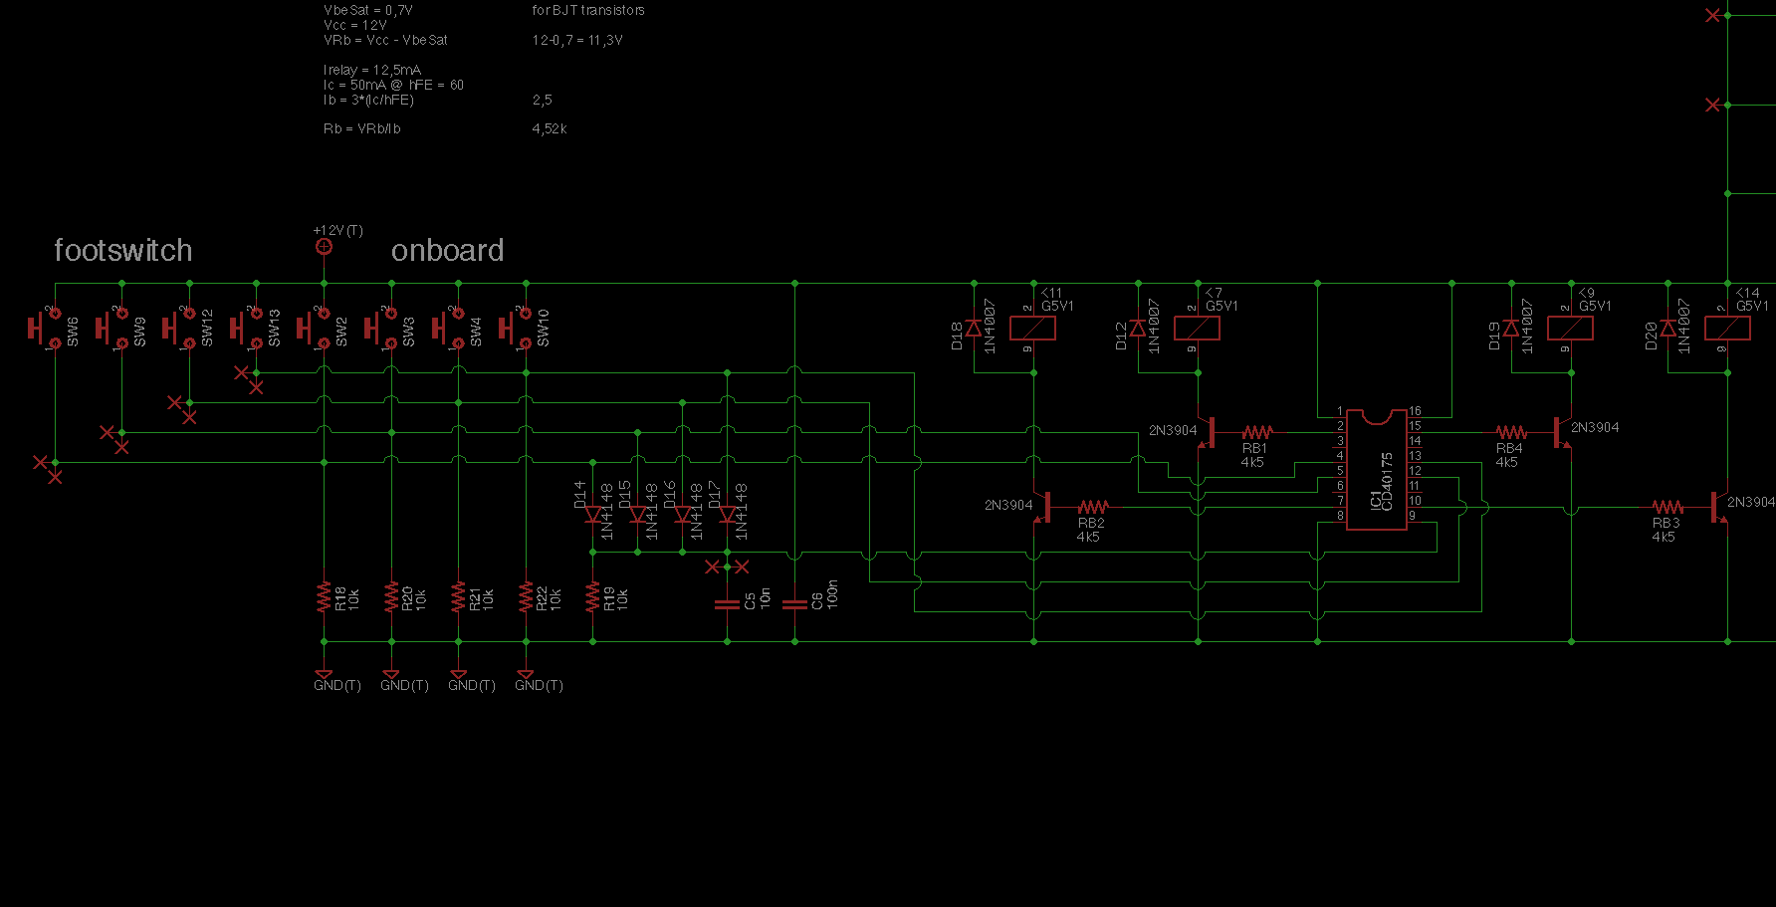
Task: Select the RB1 4k5 base resistor
Action: click(x=1256, y=432)
